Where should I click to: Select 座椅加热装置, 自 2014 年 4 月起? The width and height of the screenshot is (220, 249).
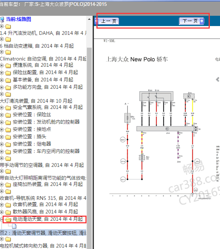pos(48,184)
